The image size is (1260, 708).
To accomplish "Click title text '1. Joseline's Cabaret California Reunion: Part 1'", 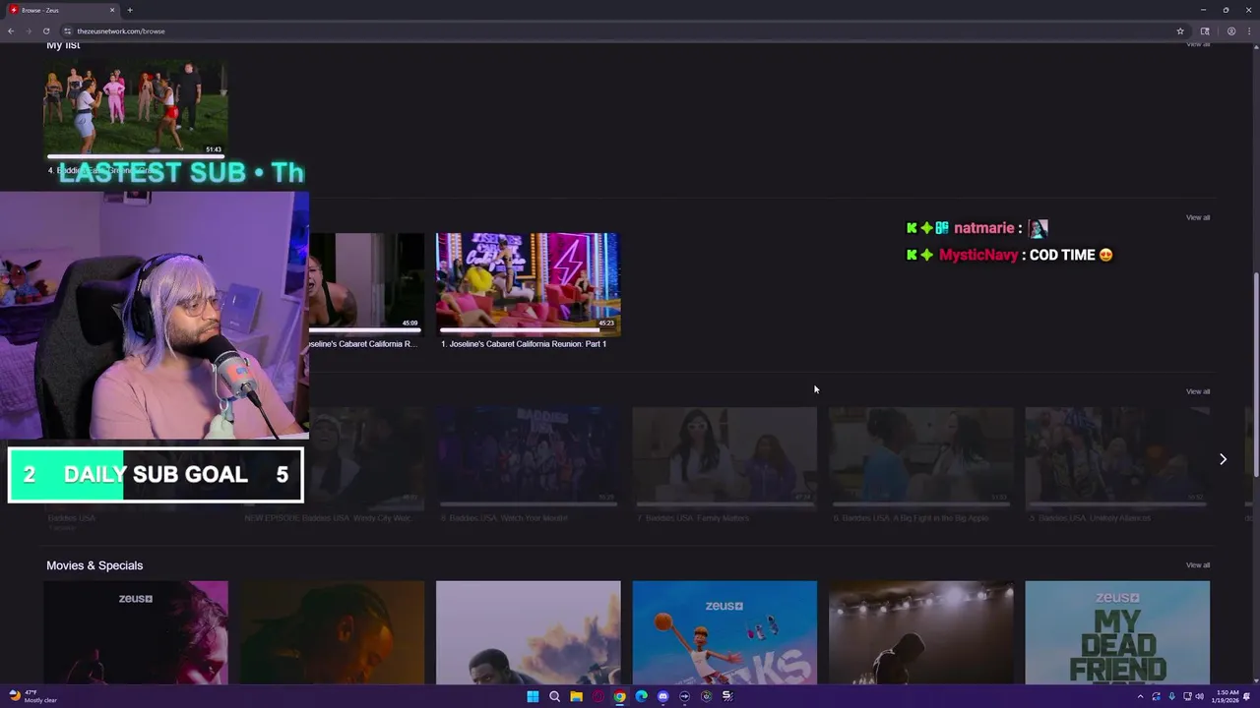I will click(524, 344).
